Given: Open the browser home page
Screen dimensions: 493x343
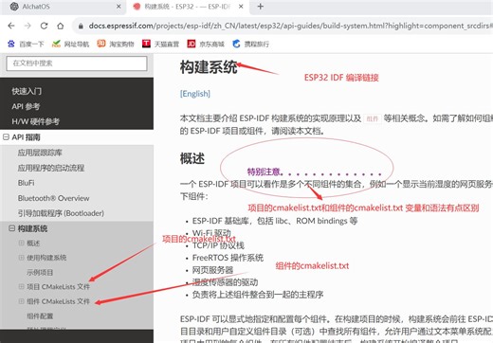Looking at the screenshot, I should click(x=61, y=26).
